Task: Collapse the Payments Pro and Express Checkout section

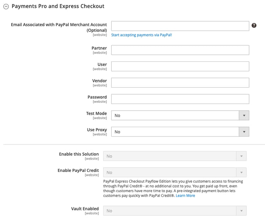Action: coord(6,6)
